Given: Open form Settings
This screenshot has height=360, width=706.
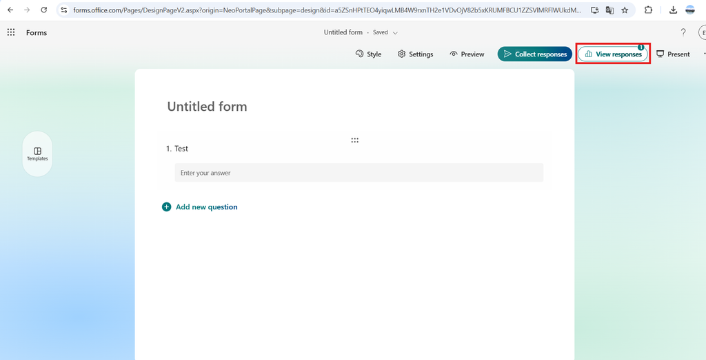Looking at the screenshot, I should (415, 54).
